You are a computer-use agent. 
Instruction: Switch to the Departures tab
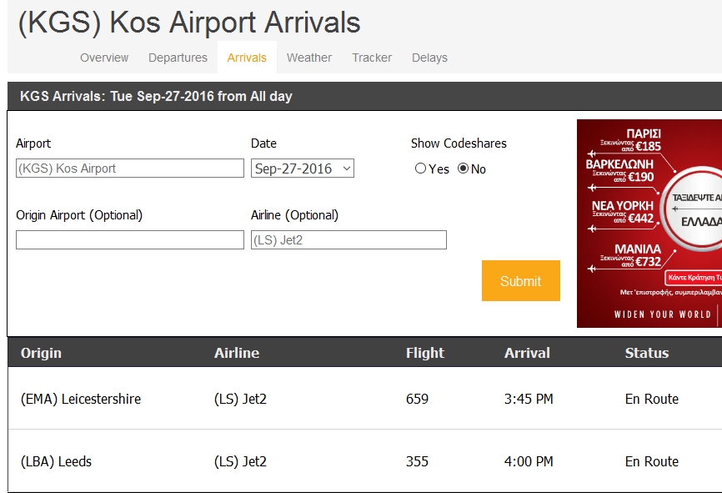178,58
